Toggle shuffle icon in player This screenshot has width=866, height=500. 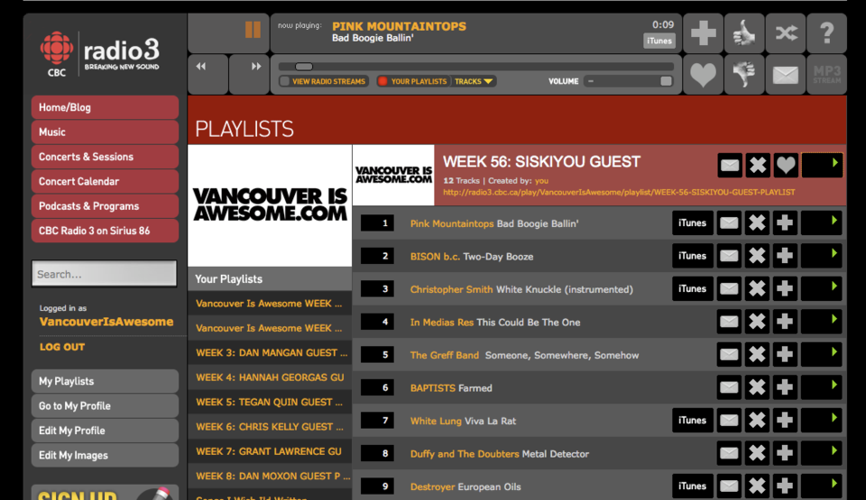tap(786, 33)
